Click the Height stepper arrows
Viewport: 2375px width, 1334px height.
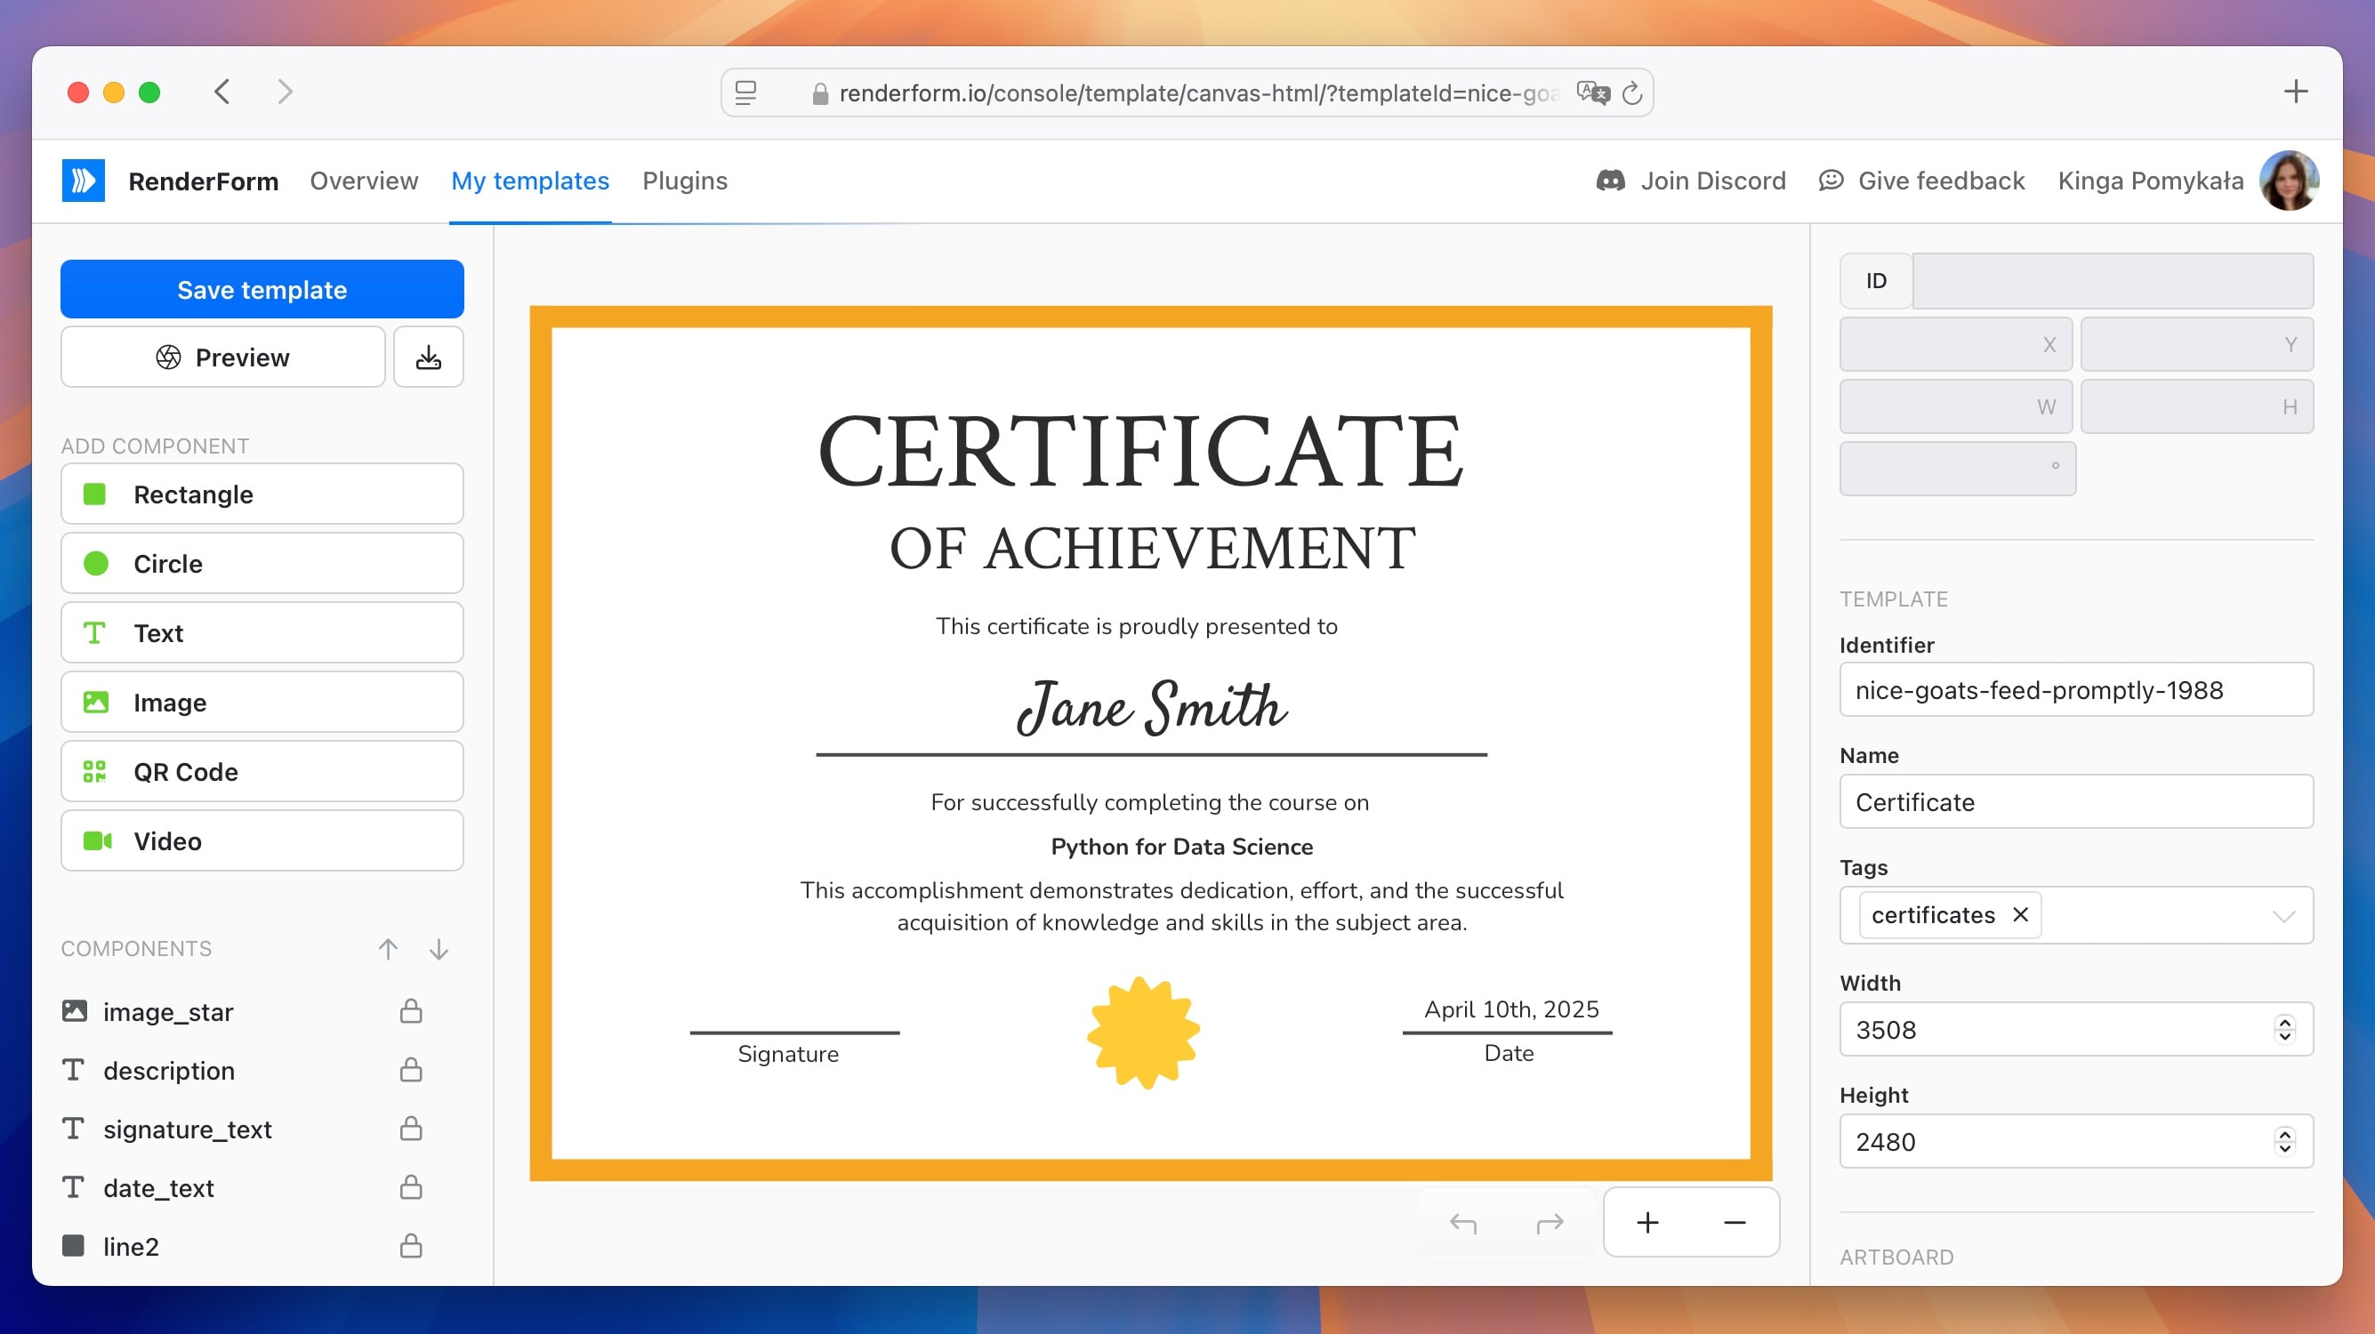[2284, 1141]
